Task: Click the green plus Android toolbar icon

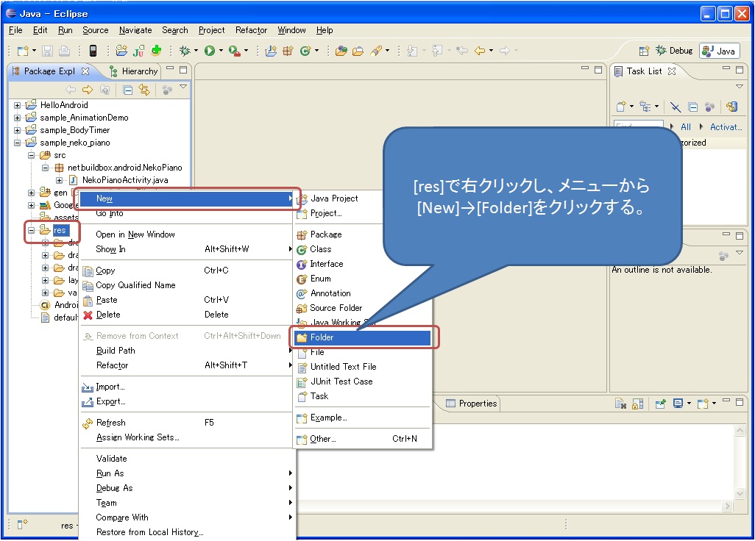Action: point(156,50)
